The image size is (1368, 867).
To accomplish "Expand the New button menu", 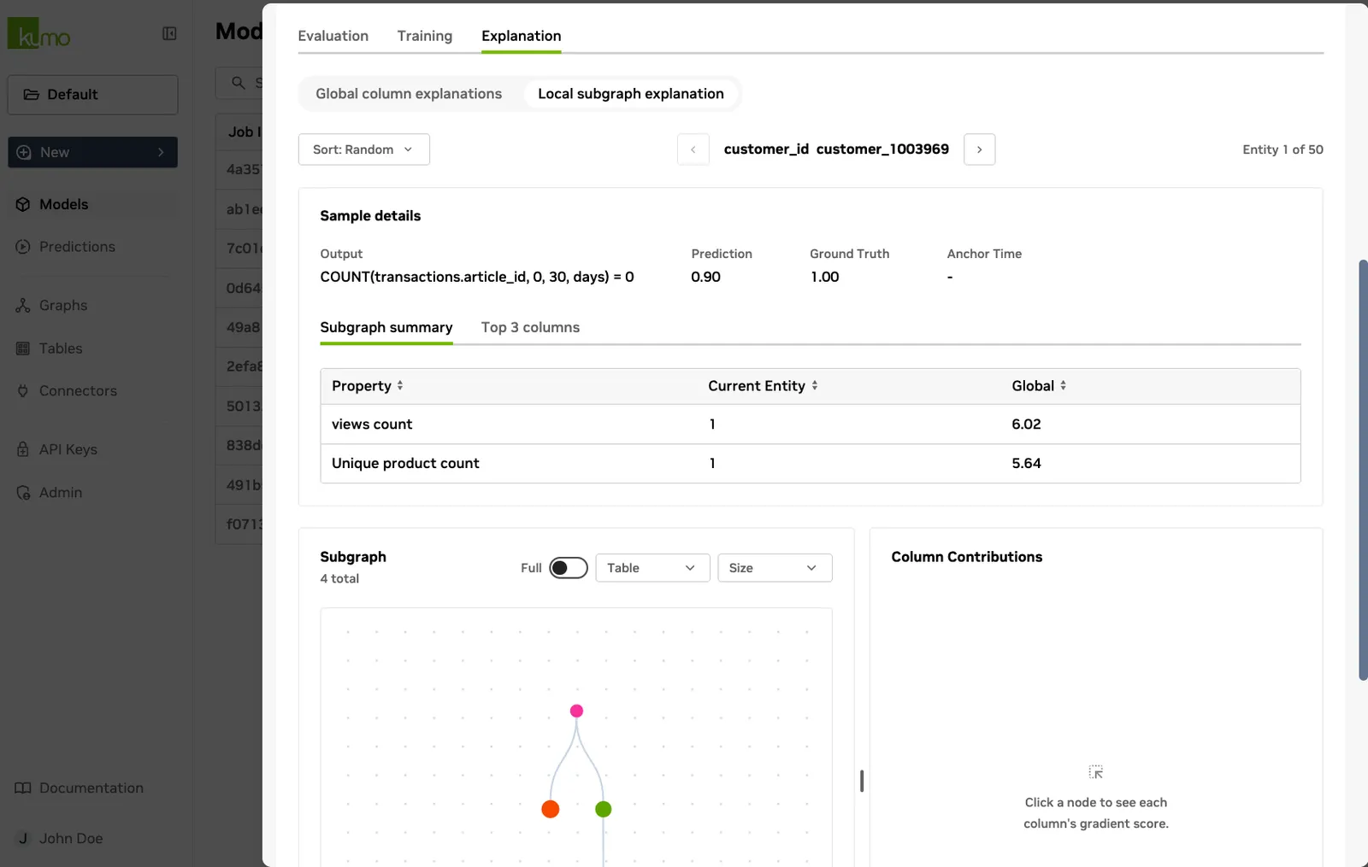I will pyautogui.click(x=92, y=152).
